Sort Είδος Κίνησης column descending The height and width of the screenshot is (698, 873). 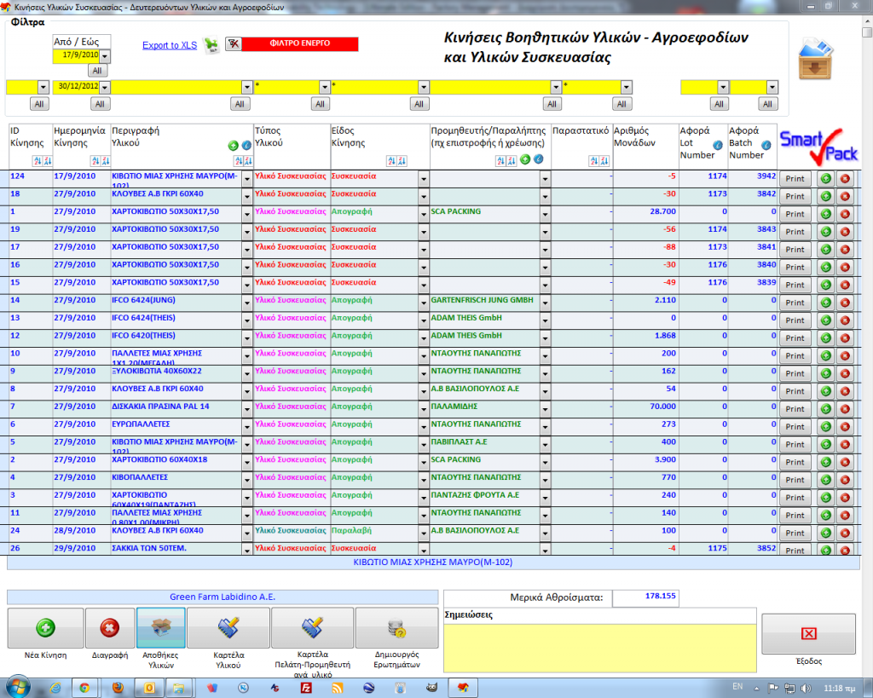click(x=402, y=161)
